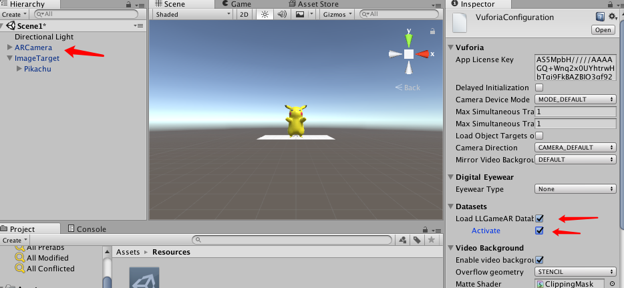
Task: Click Open button in Inspector
Action: pos(603,30)
